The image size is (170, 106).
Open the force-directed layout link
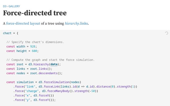[23, 23]
